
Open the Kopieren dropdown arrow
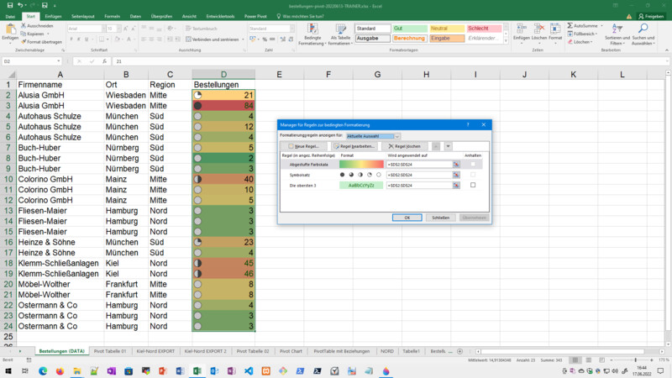(x=48, y=34)
